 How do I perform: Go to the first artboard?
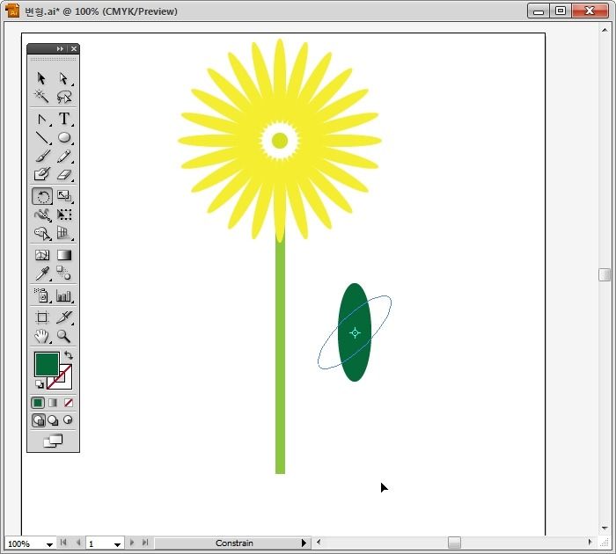pyautogui.click(x=63, y=543)
